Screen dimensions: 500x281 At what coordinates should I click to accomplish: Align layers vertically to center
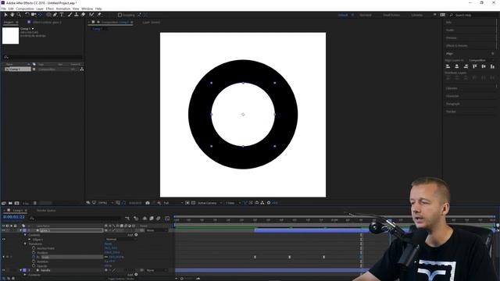tap(484, 66)
